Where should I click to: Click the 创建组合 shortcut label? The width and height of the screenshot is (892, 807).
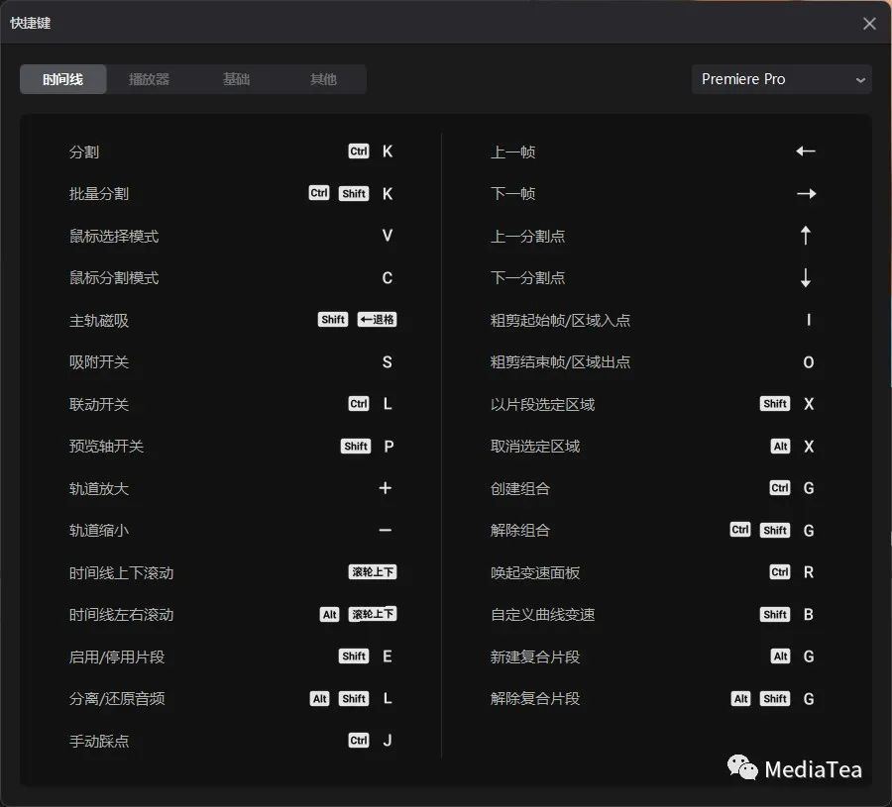(520, 488)
